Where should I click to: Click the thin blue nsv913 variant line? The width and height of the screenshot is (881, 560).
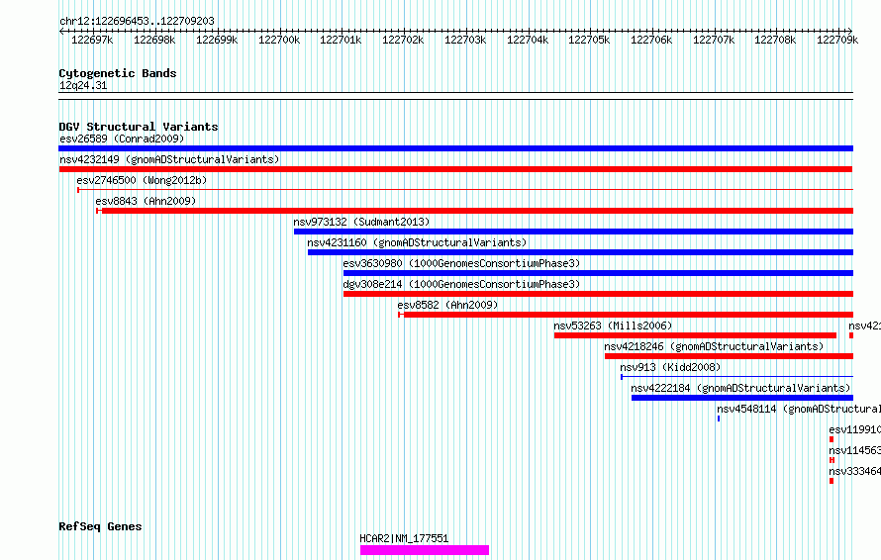tap(736, 377)
